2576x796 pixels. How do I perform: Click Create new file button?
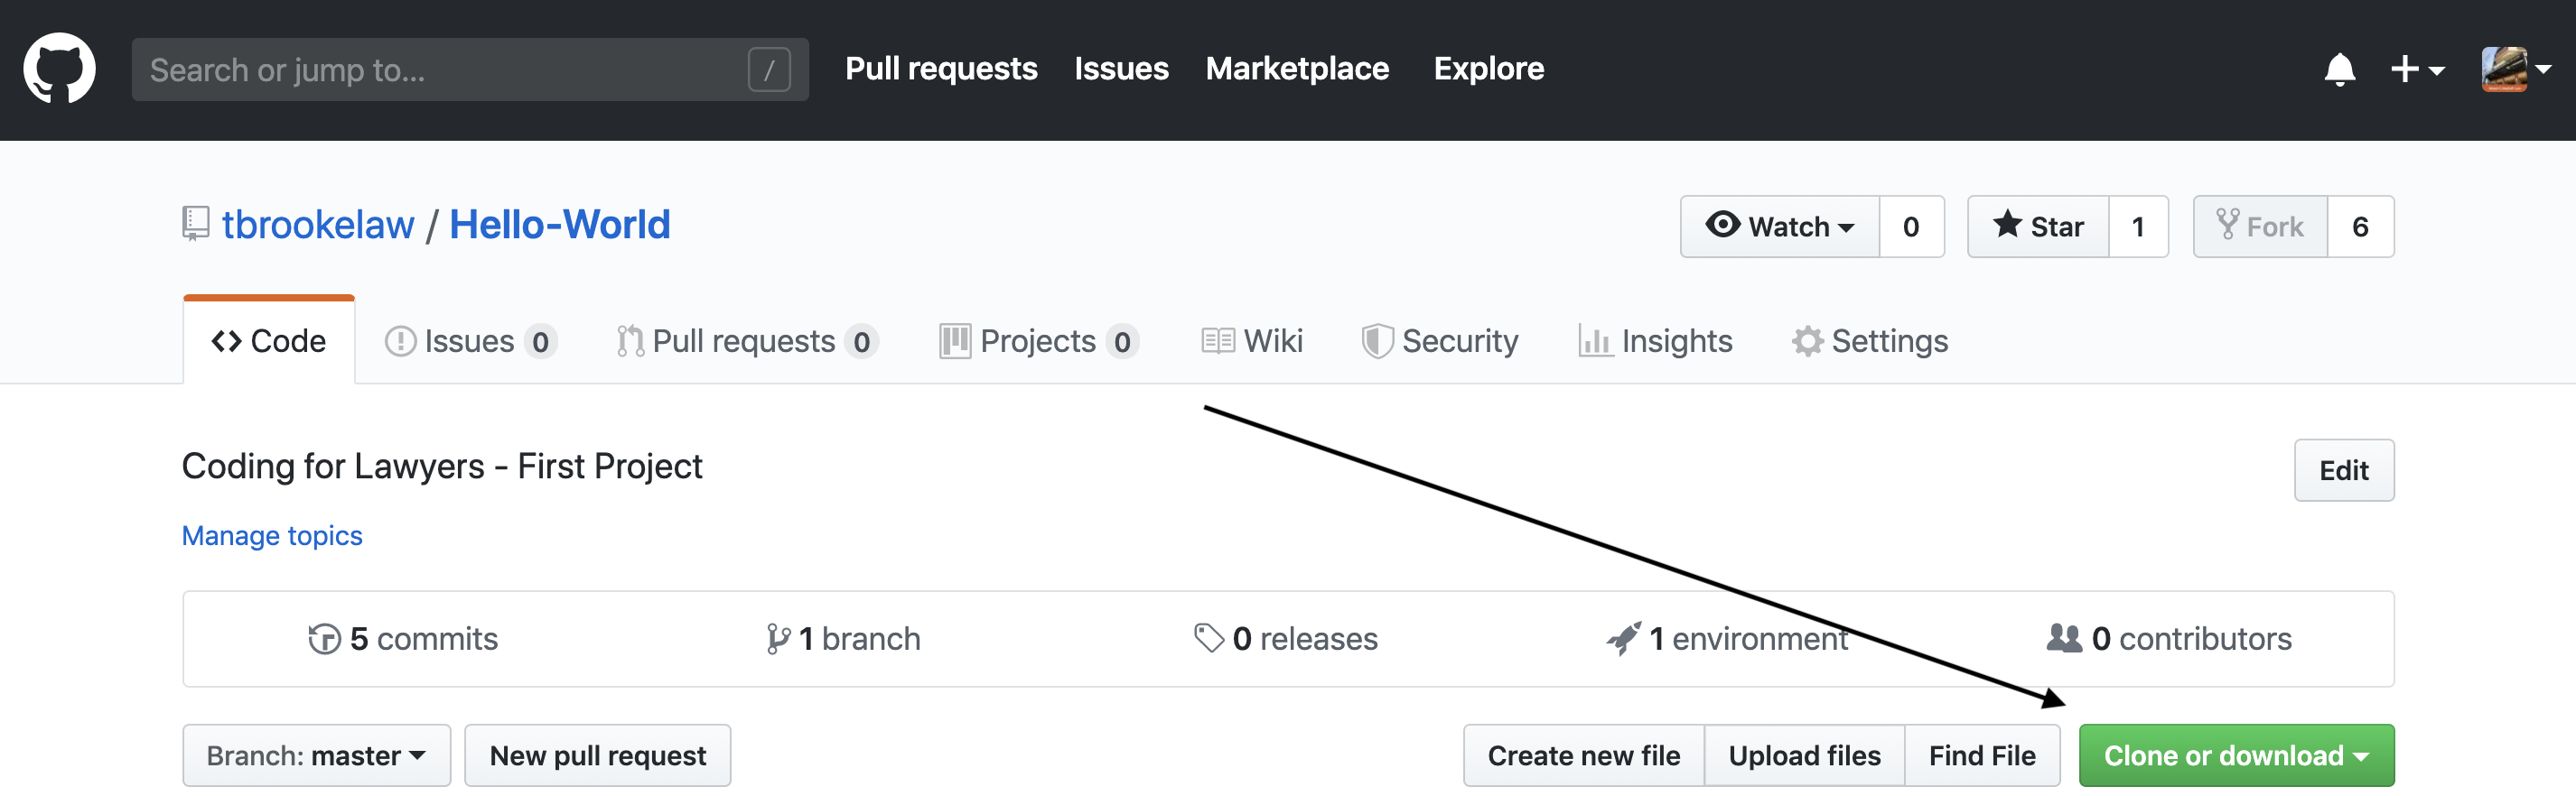[x=1584, y=756]
